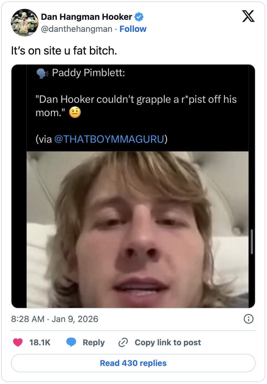The image size is (267, 384).
Task: Click the scrollbar inside the embedded screenshot
Action: [252, 241]
